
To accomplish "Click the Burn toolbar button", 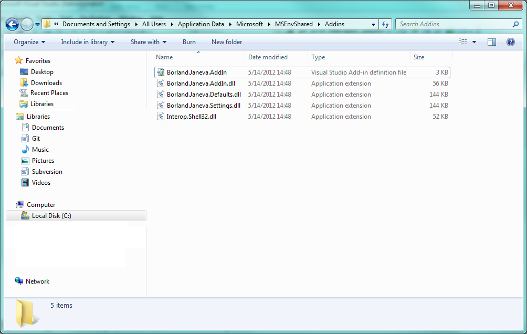I will 189,42.
